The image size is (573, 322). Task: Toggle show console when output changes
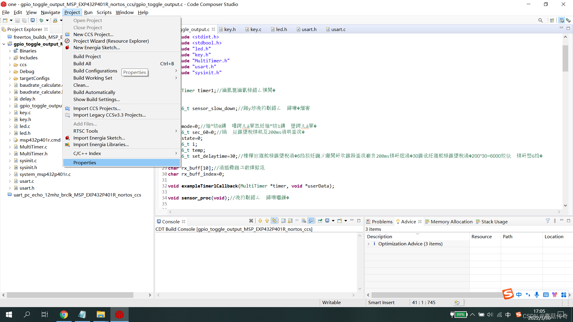pyautogui.click(x=311, y=221)
